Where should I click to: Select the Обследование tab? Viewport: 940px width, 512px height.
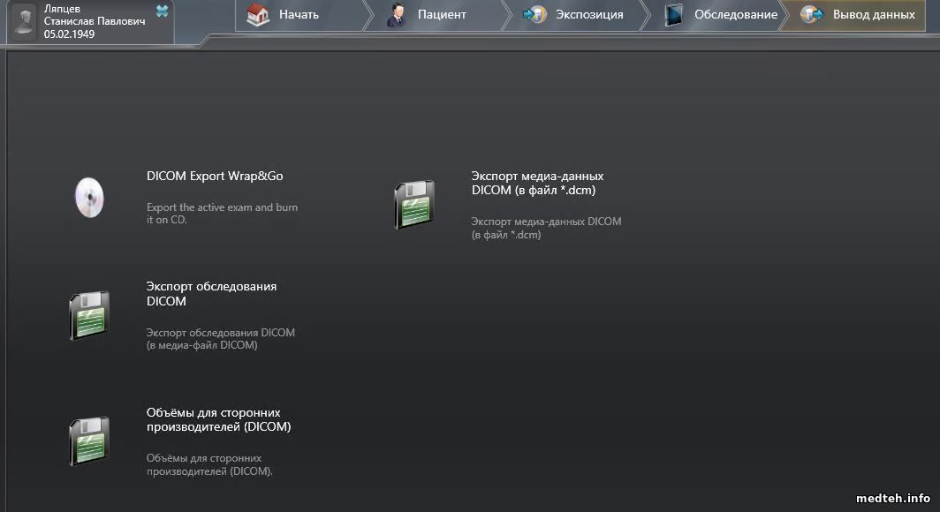[735, 15]
